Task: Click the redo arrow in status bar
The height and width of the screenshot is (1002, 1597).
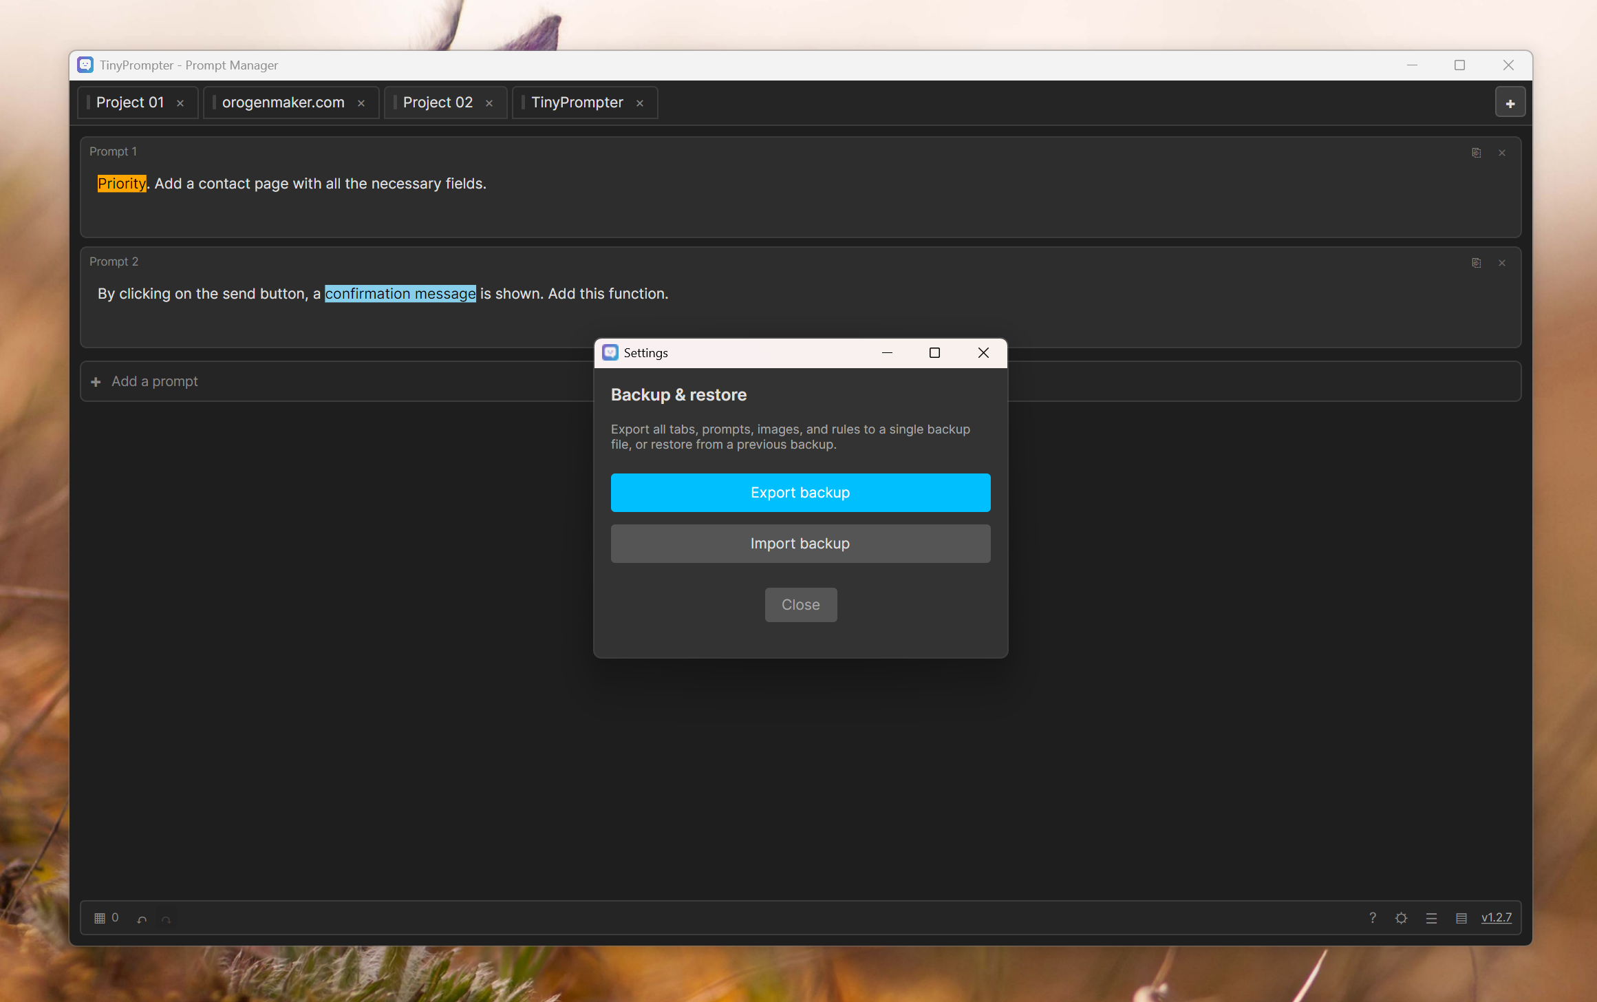Action: 166,919
